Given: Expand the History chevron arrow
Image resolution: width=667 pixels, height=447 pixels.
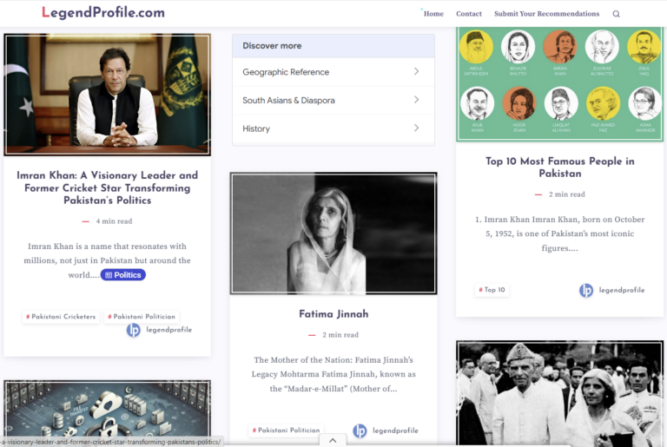Looking at the screenshot, I should pos(417,128).
